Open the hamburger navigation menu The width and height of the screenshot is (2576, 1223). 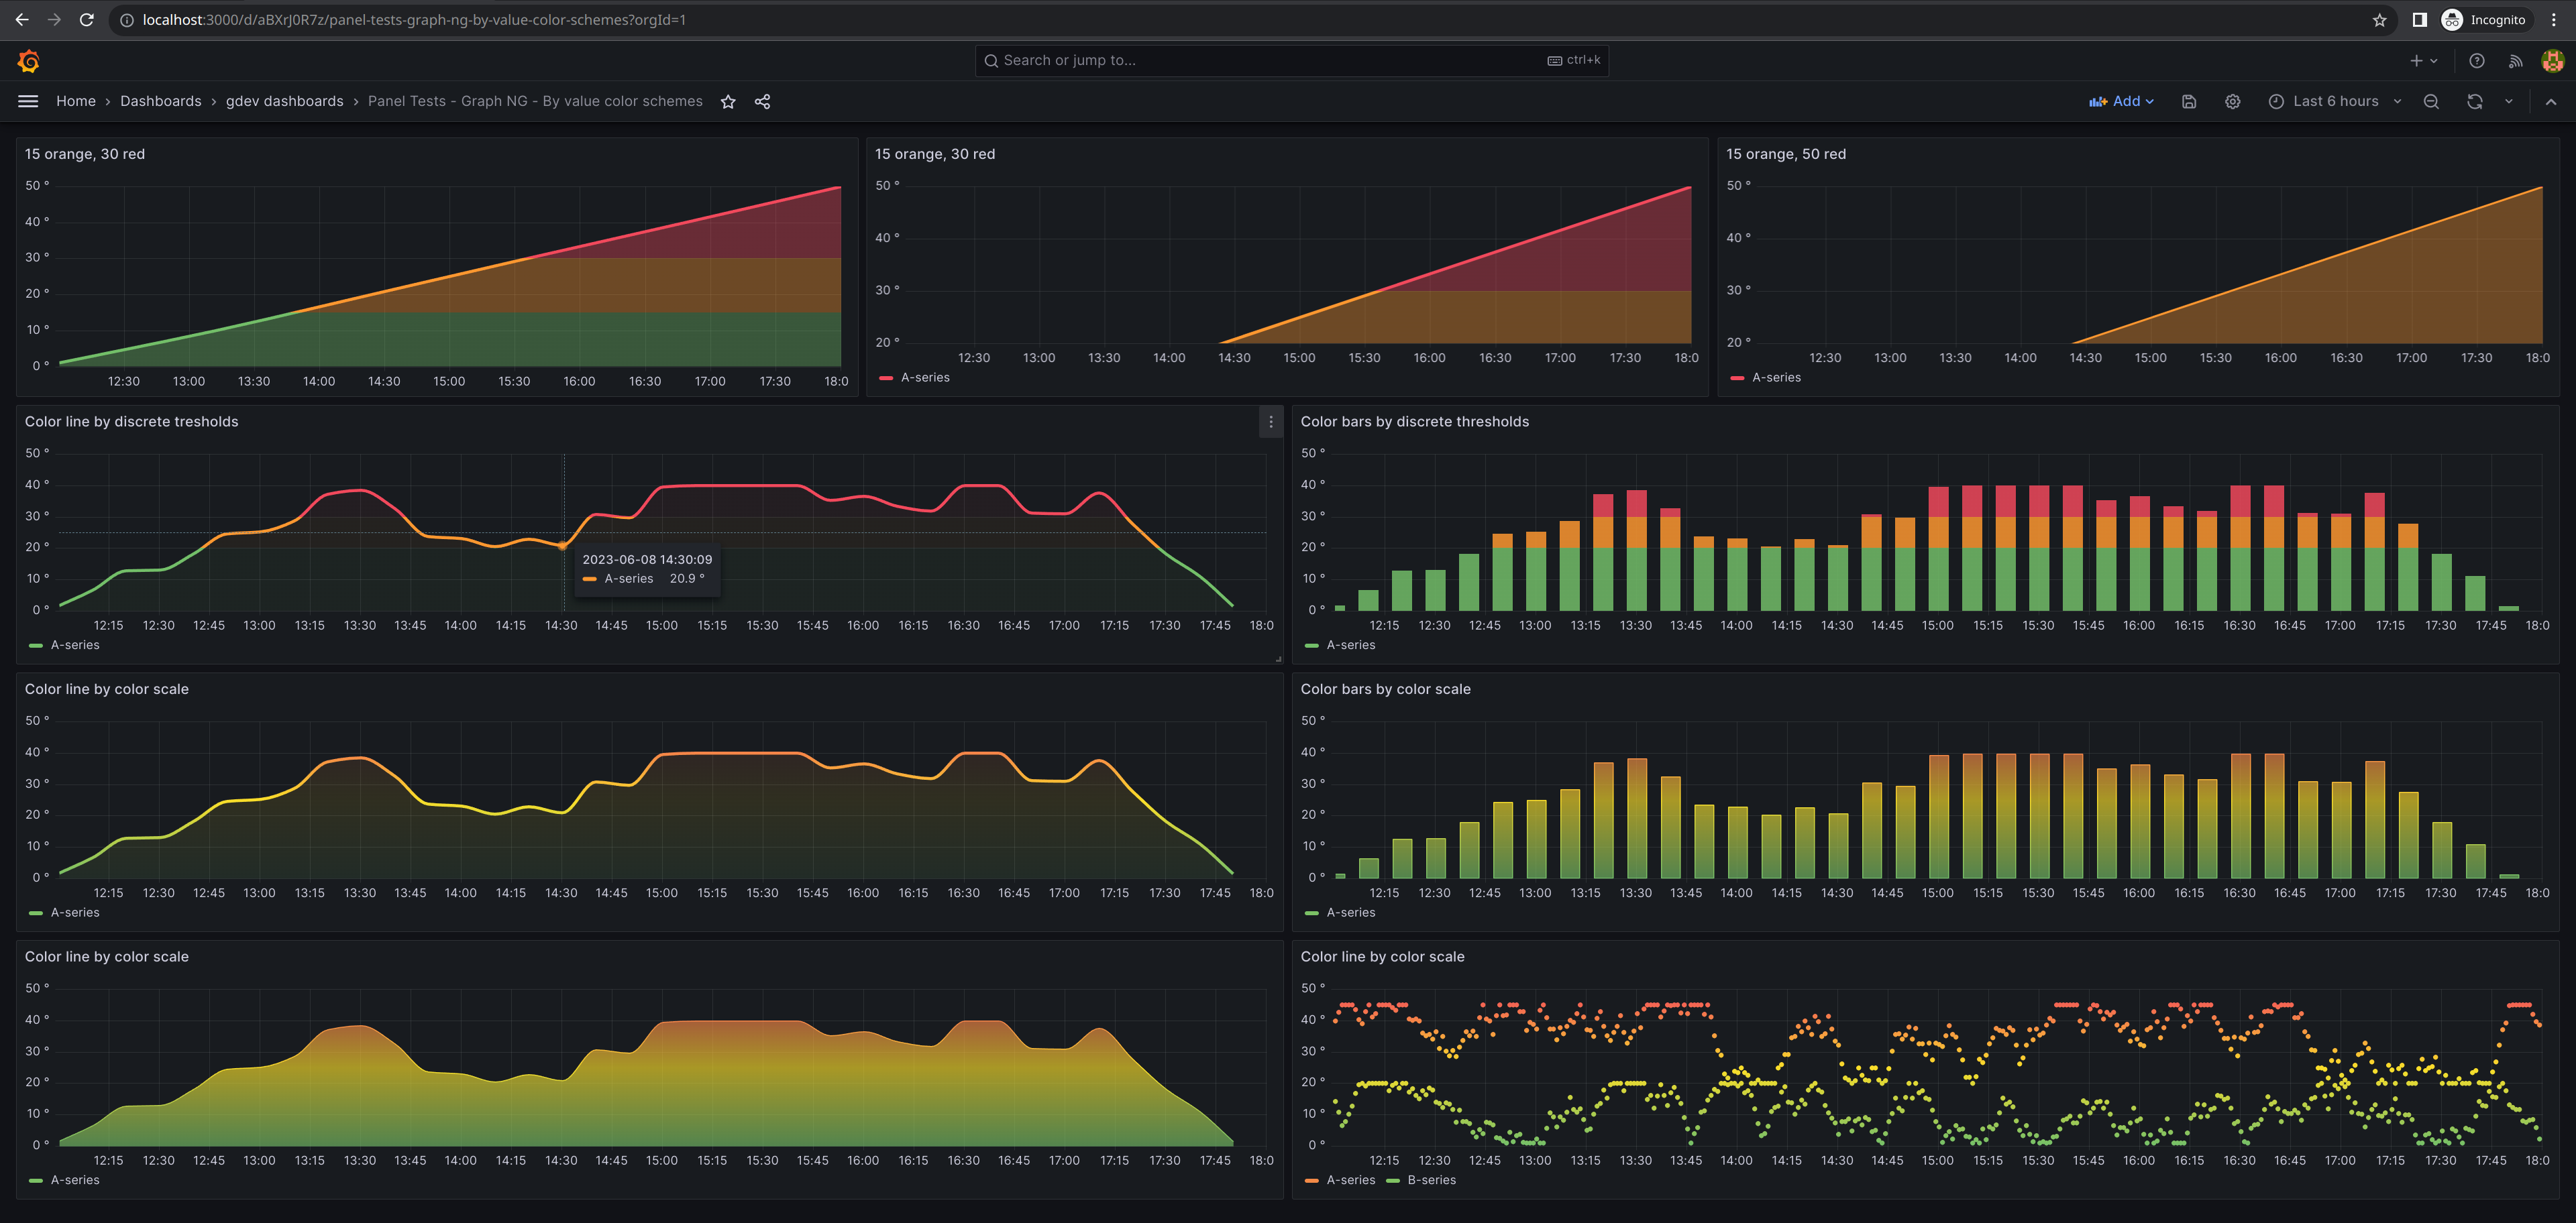(x=27, y=100)
